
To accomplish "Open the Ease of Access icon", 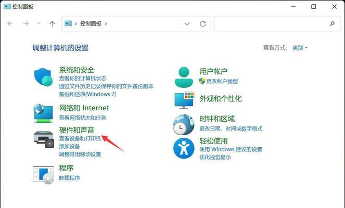I will coord(184,148).
